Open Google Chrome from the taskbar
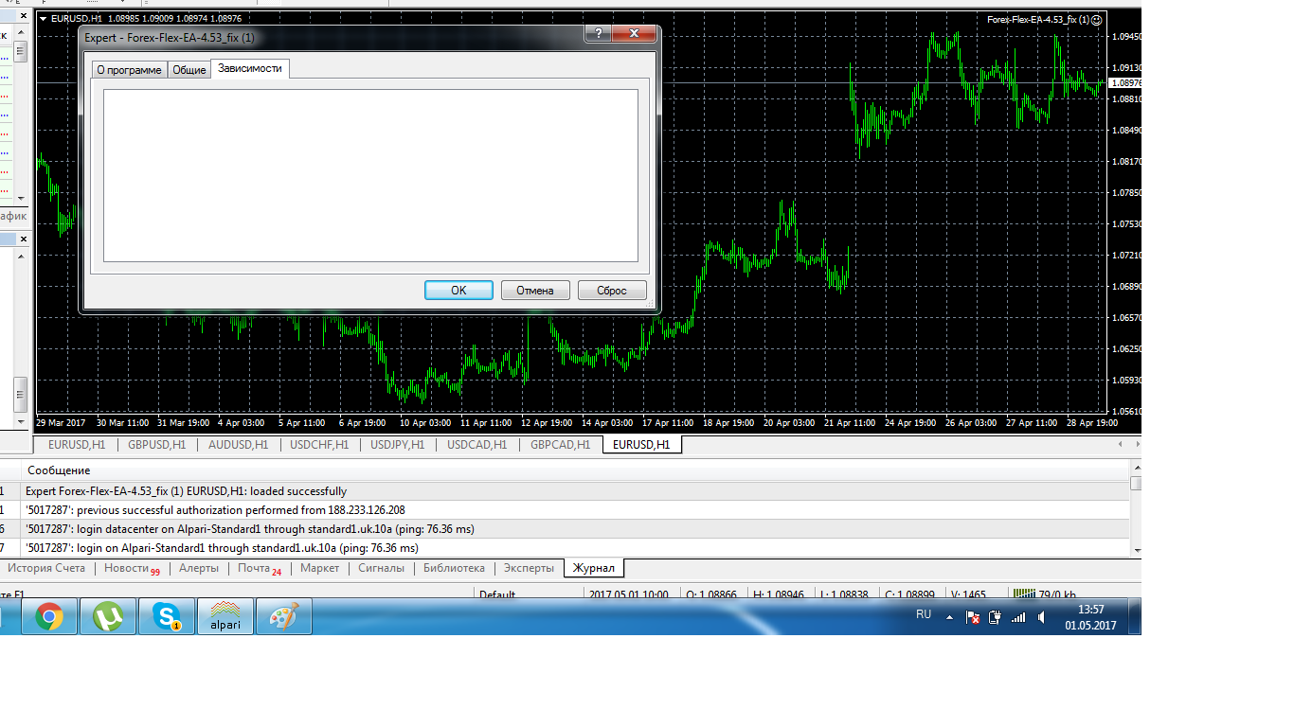The height and width of the screenshot is (727, 1294). [49, 617]
